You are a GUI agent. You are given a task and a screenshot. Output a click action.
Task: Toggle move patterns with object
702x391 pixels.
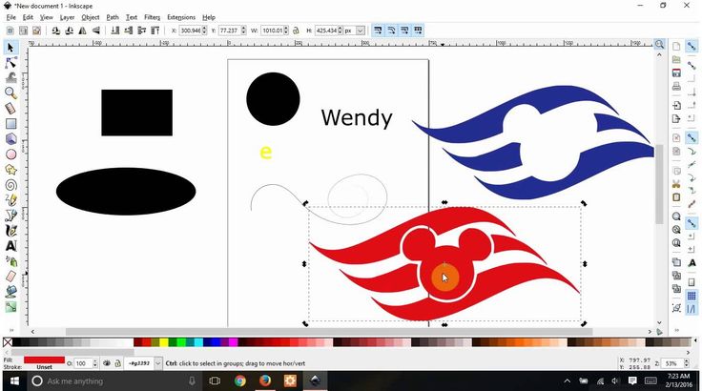tap(418, 31)
